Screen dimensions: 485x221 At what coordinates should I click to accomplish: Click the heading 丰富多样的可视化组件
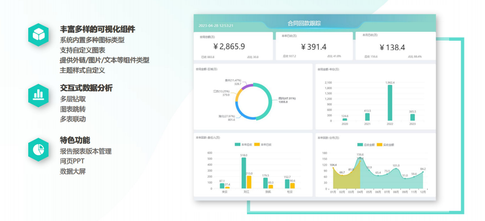click(x=97, y=30)
